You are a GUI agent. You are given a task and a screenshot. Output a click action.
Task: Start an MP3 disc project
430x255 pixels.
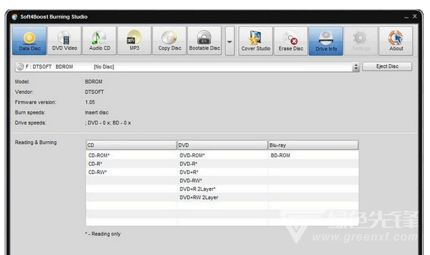134,41
